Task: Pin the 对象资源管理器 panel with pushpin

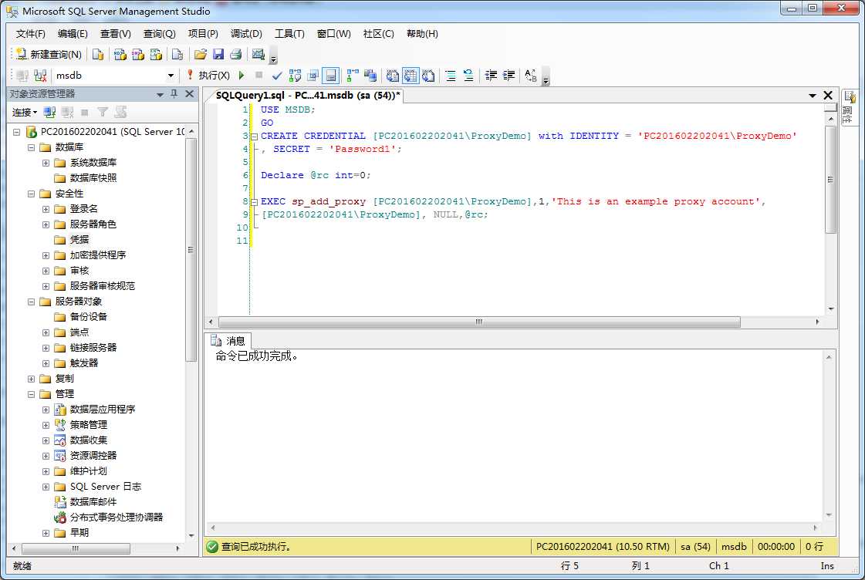Action: point(174,94)
